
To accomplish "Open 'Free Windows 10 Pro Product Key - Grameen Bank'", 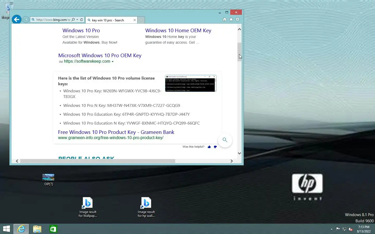I will 116,132.
